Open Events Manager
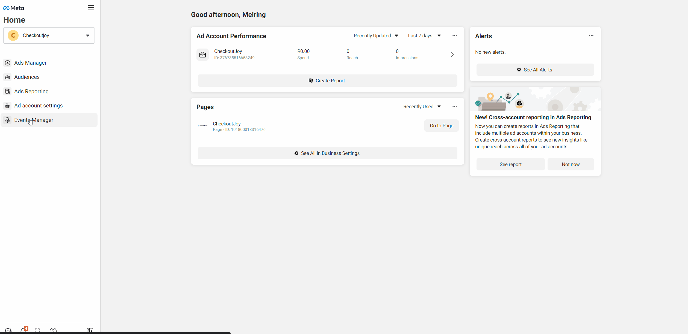 34,120
